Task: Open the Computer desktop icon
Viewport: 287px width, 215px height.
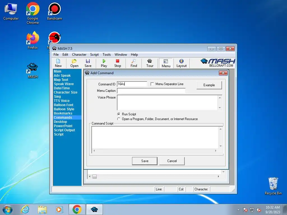Action: coord(11,12)
